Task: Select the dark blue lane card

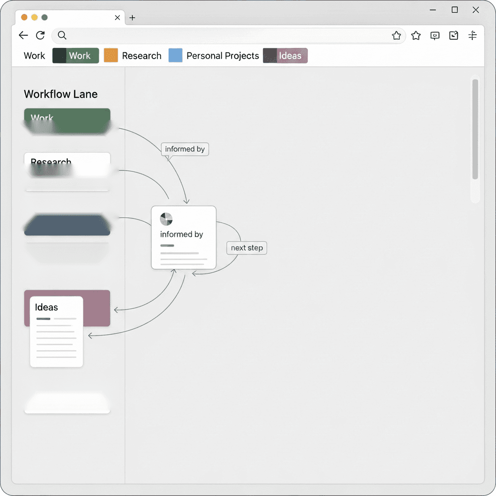Action: click(67, 225)
